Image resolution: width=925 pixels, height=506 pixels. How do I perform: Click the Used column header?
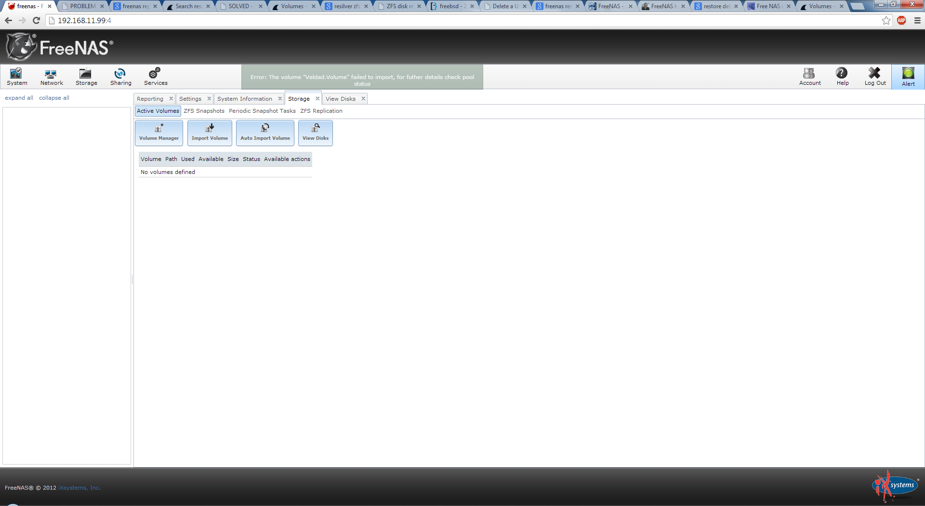coord(188,159)
